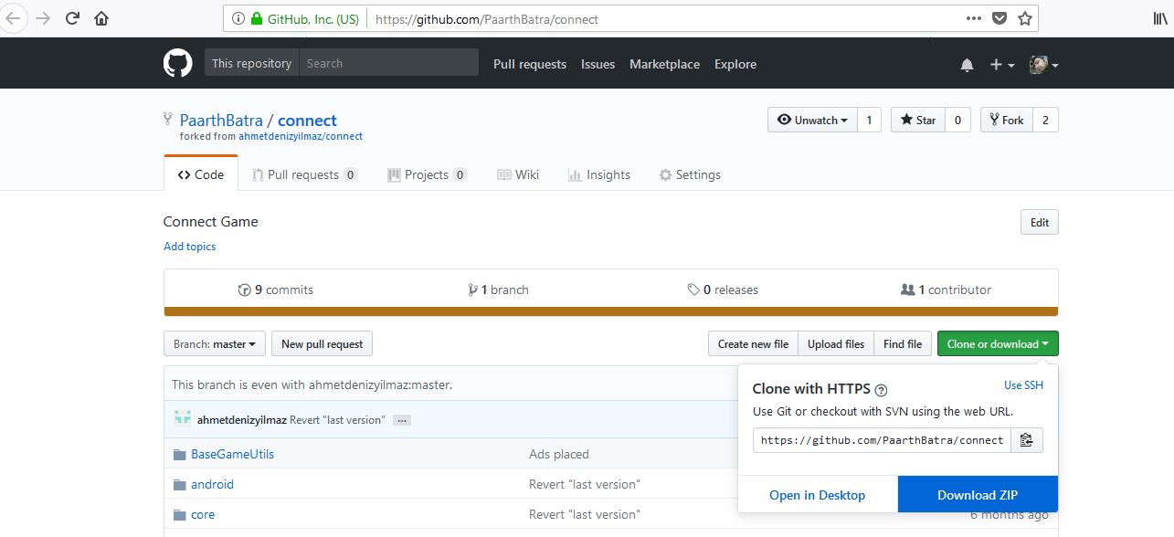Click the GitHub octocat logo
The height and width of the screenshot is (537, 1174).
pyautogui.click(x=178, y=63)
